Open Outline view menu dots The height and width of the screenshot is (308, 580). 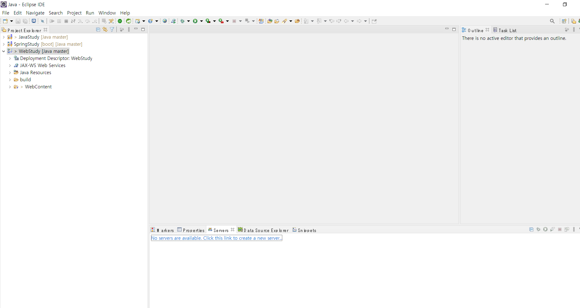(x=574, y=30)
